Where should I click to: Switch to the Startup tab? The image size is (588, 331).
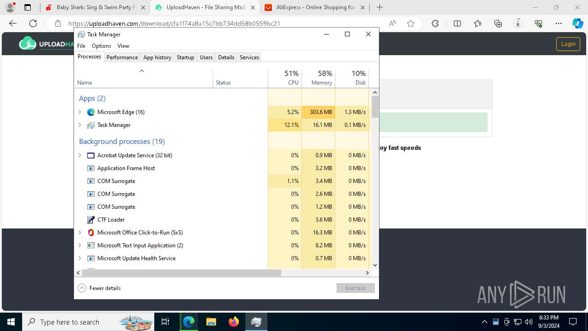click(x=186, y=57)
